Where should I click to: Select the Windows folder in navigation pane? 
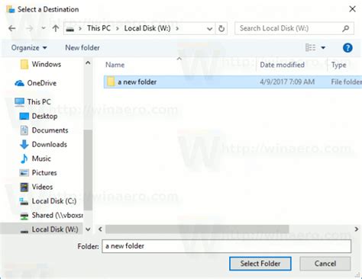coord(40,64)
